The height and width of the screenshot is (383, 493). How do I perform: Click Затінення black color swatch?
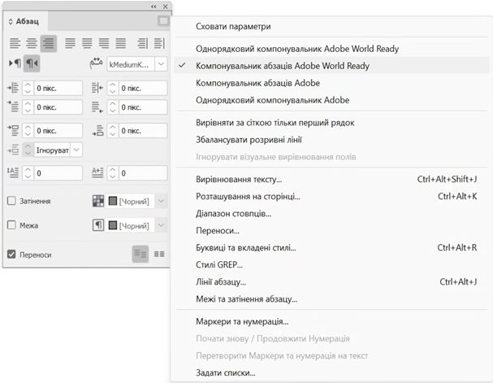pos(113,201)
